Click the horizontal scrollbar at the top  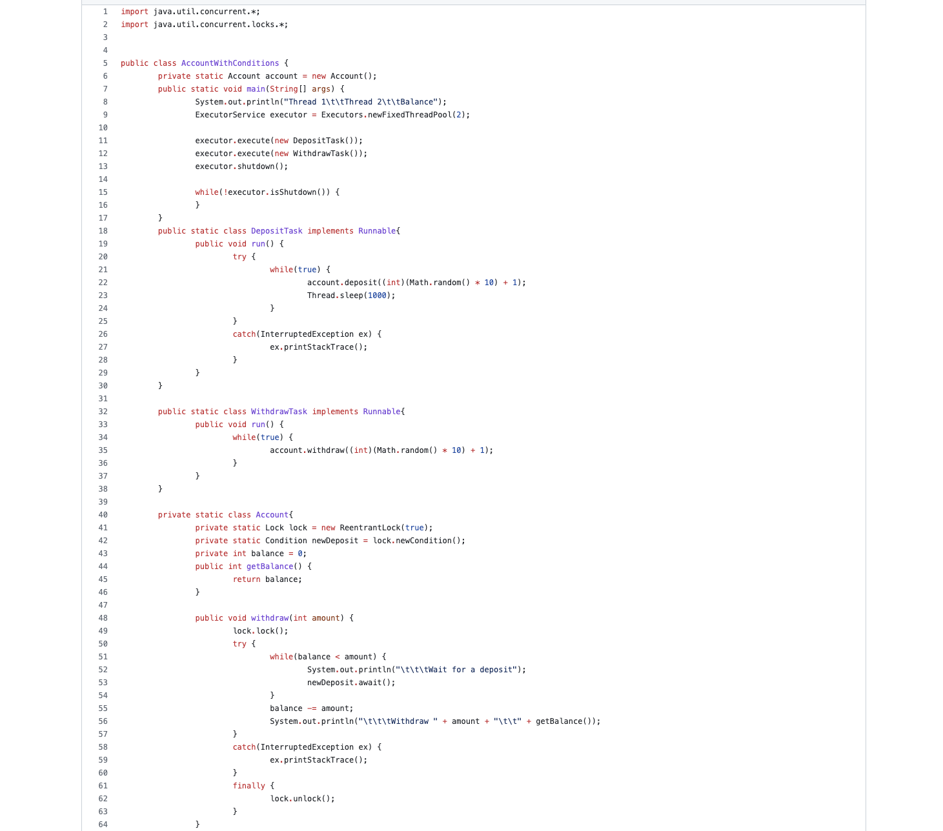click(x=471, y=2)
